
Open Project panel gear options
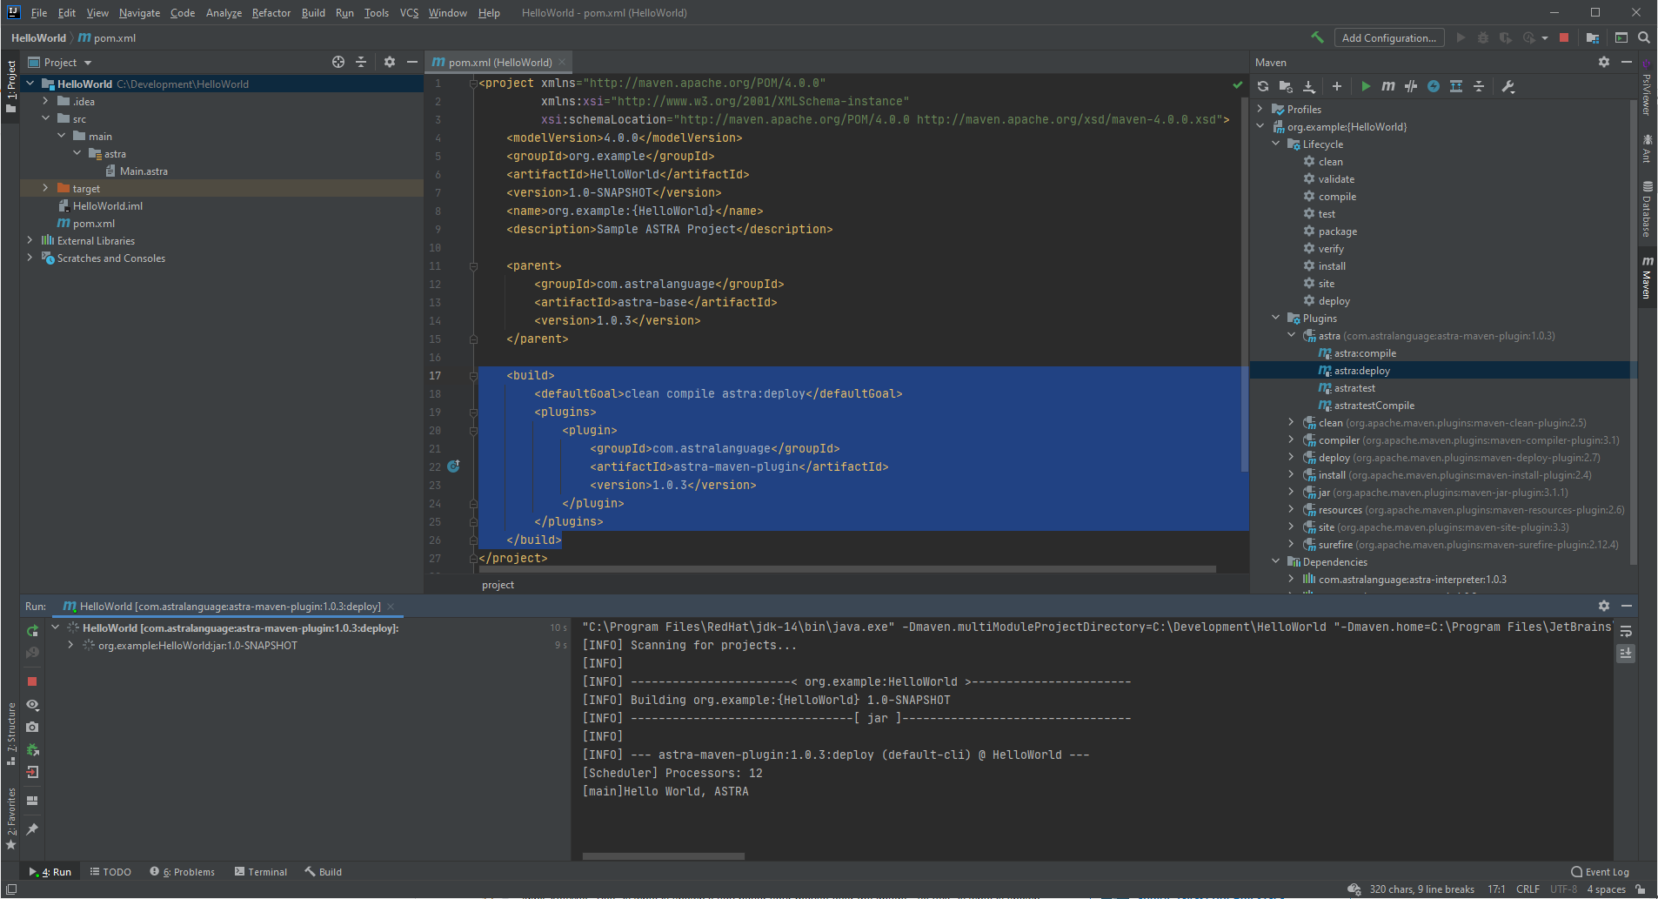[390, 62]
